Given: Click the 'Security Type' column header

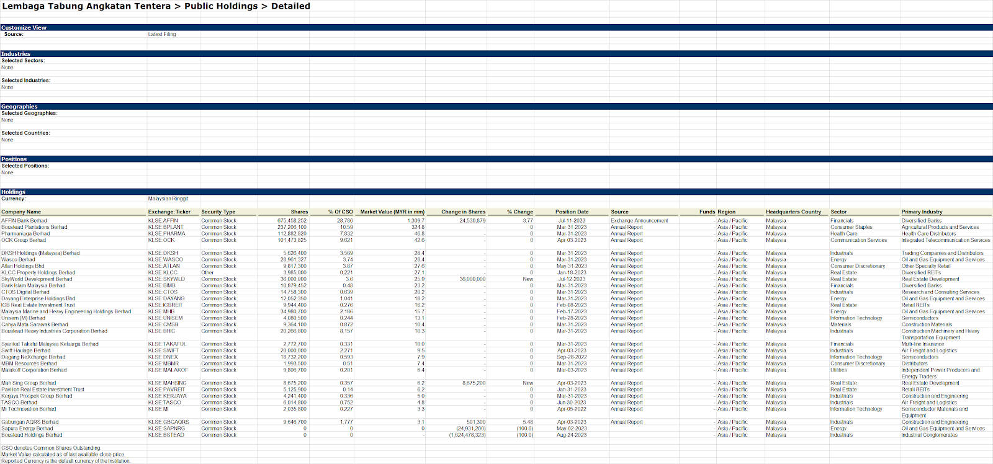Looking at the screenshot, I should [218, 212].
